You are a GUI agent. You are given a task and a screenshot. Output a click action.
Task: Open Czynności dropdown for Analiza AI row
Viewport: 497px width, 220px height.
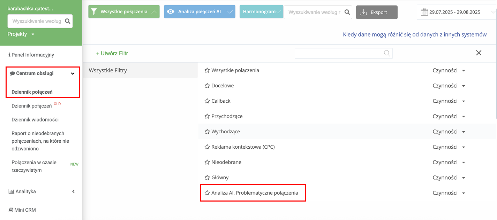tap(449, 193)
